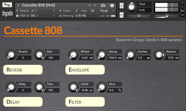Click the volume slider handle
Screen dimensions: 186x111
coord(167,16)
